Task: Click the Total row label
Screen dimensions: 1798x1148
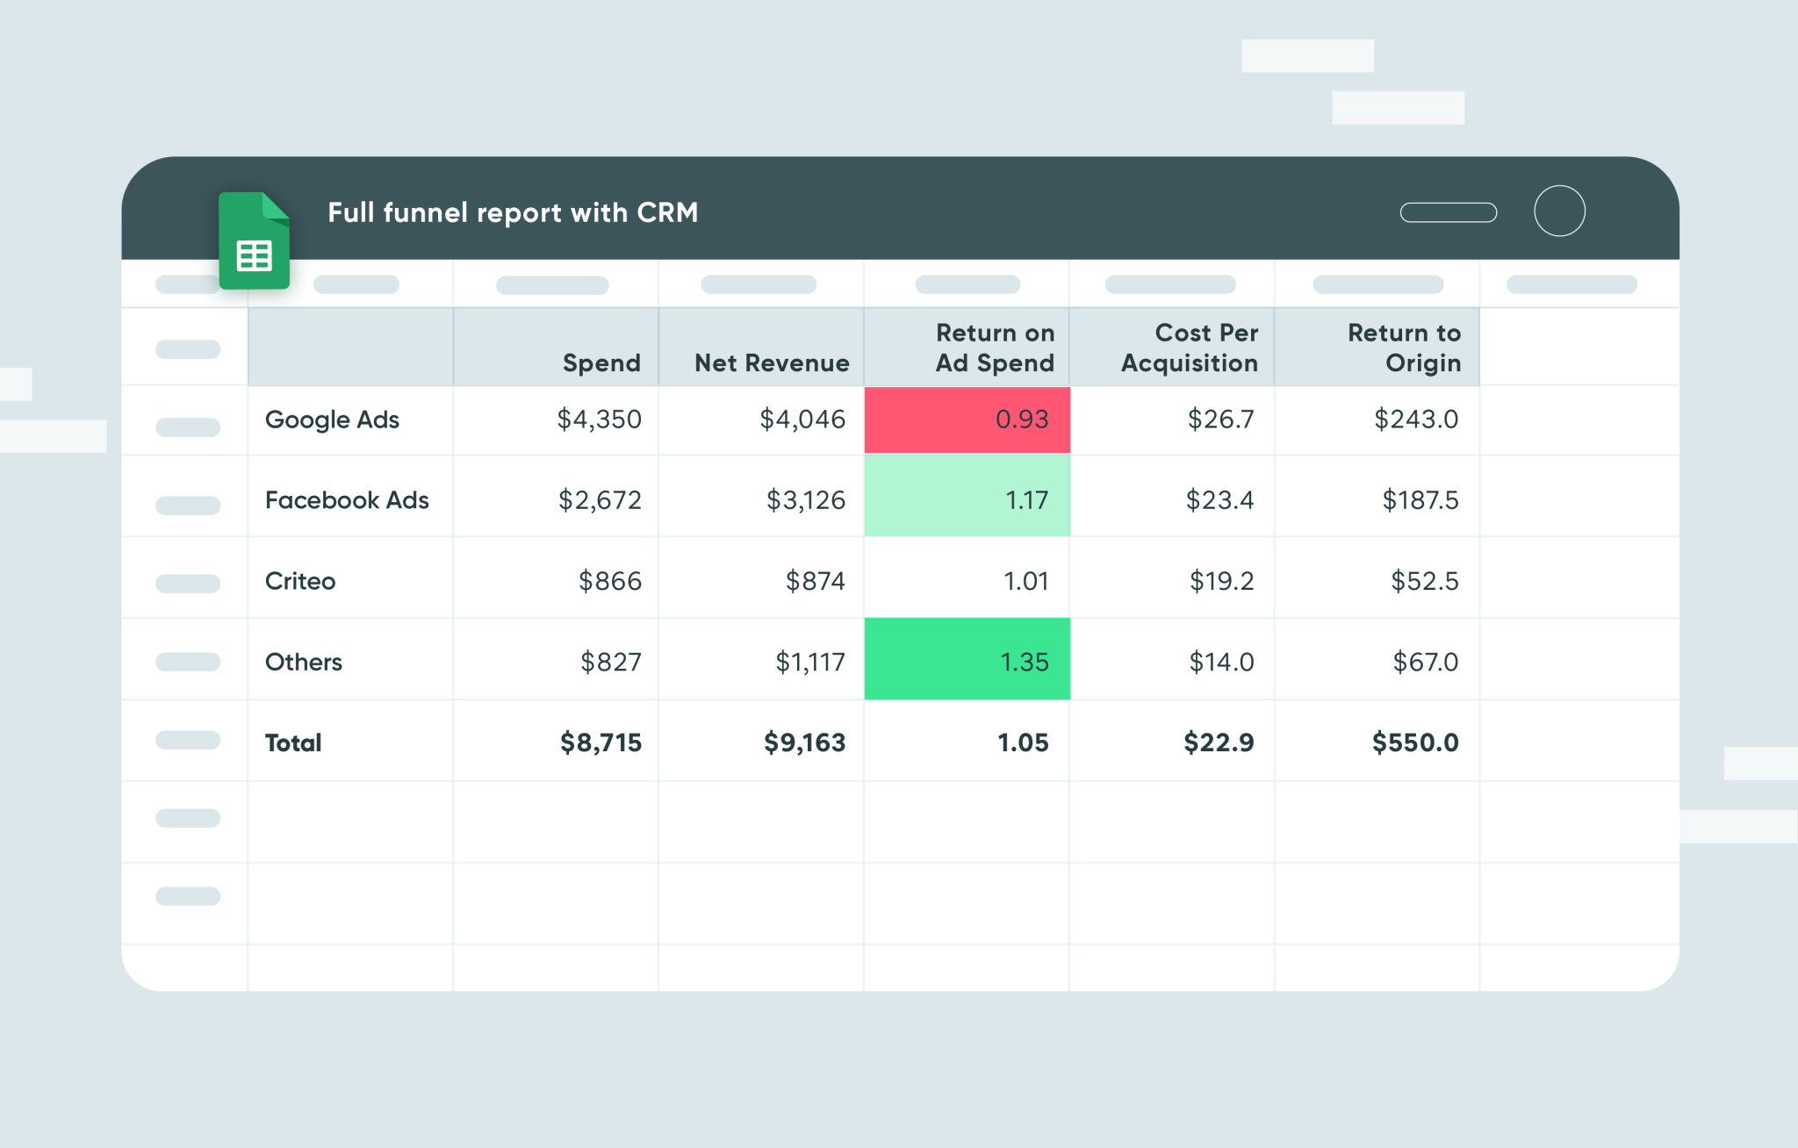Action: pos(292,743)
